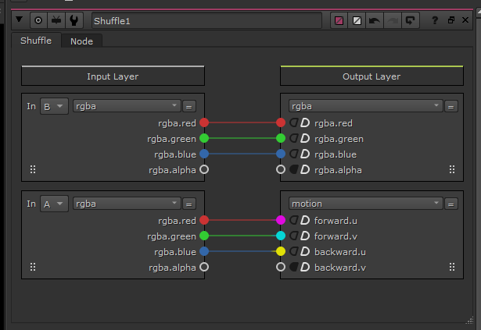This screenshot has height=330, width=481.
Task: Click equals button beside In B rgba
Action: (x=189, y=107)
